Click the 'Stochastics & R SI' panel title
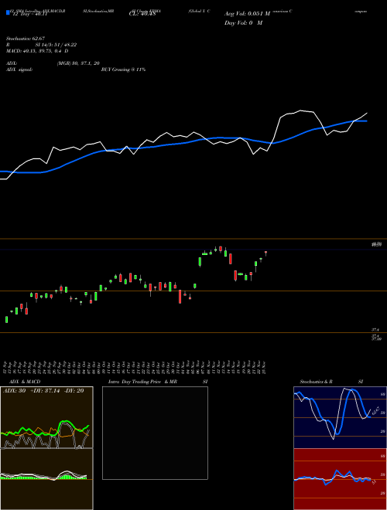The height and width of the screenshot is (510, 387). (331, 382)
